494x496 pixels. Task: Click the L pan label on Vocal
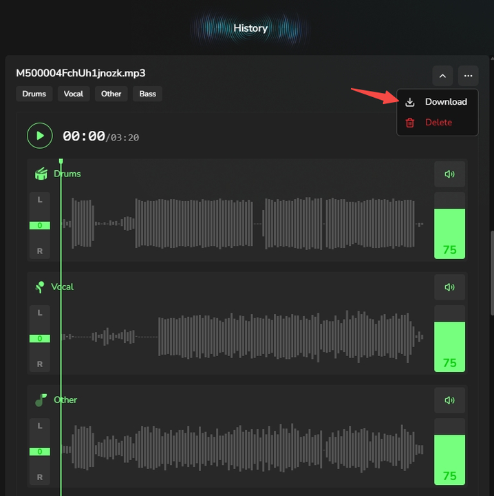click(x=40, y=313)
